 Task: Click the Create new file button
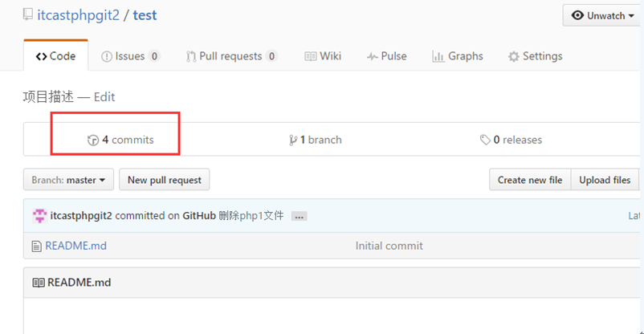pyautogui.click(x=529, y=180)
